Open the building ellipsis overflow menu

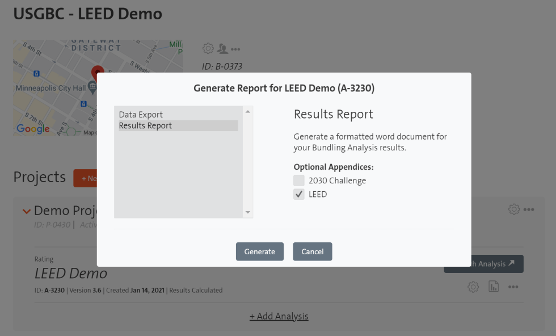click(x=235, y=49)
